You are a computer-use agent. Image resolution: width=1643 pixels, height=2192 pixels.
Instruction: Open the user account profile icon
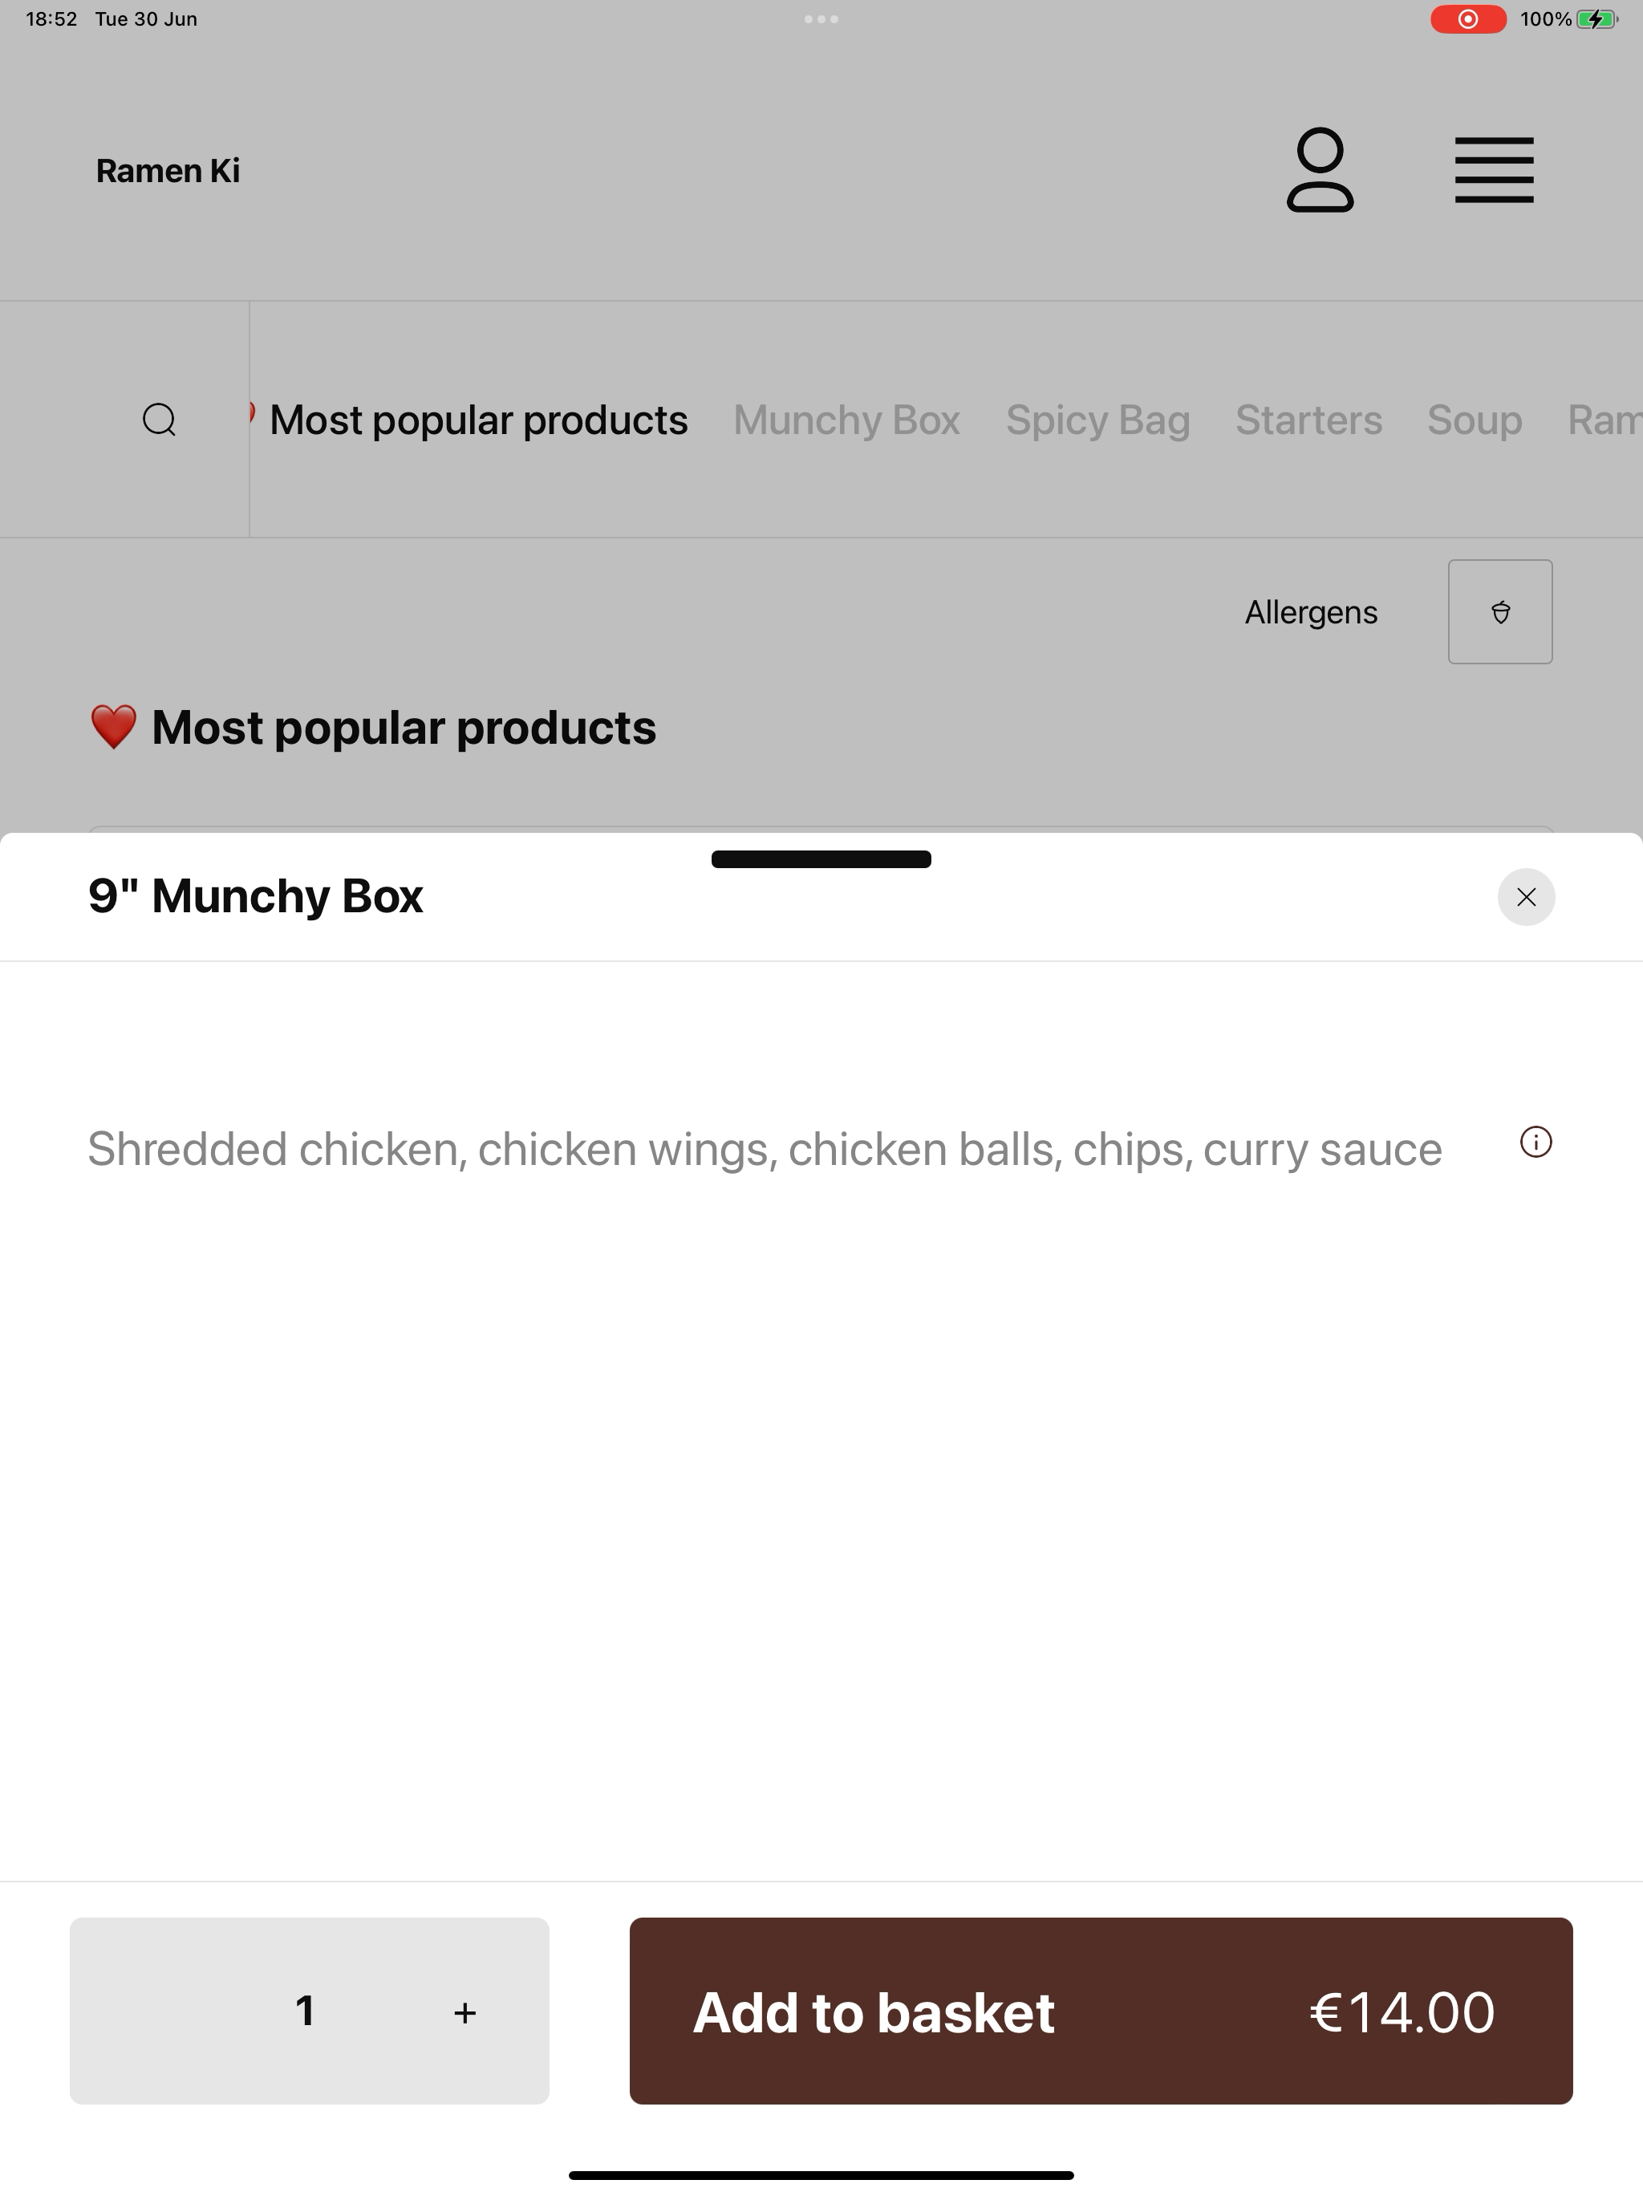[x=1320, y=170]
